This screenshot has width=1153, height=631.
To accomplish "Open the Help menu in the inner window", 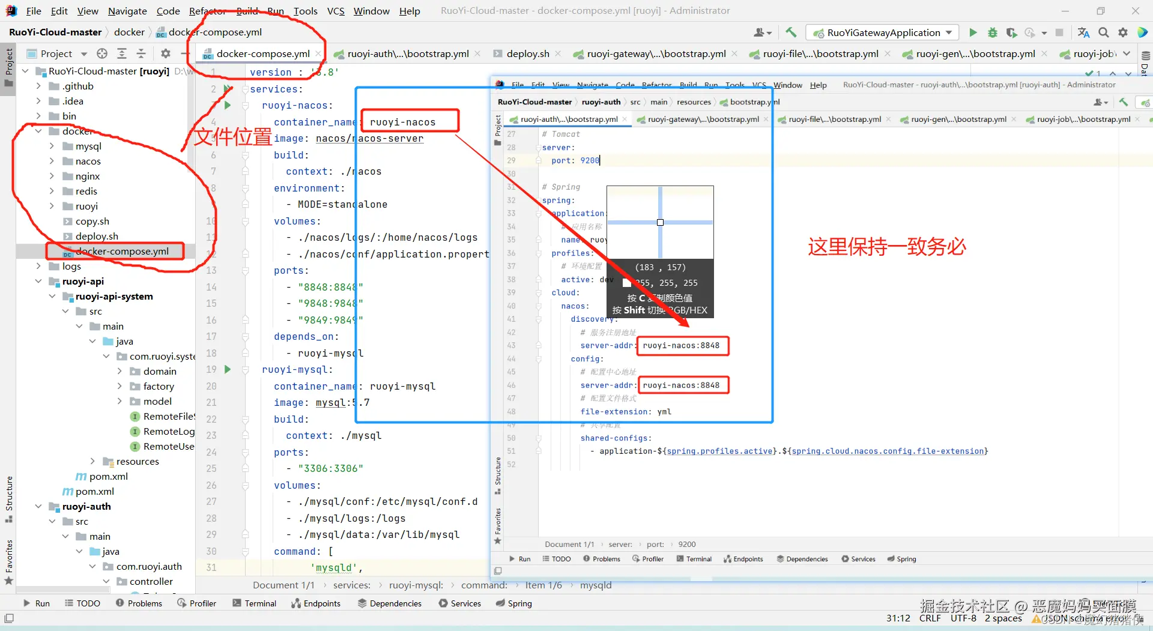I will [x=818, y=85].
